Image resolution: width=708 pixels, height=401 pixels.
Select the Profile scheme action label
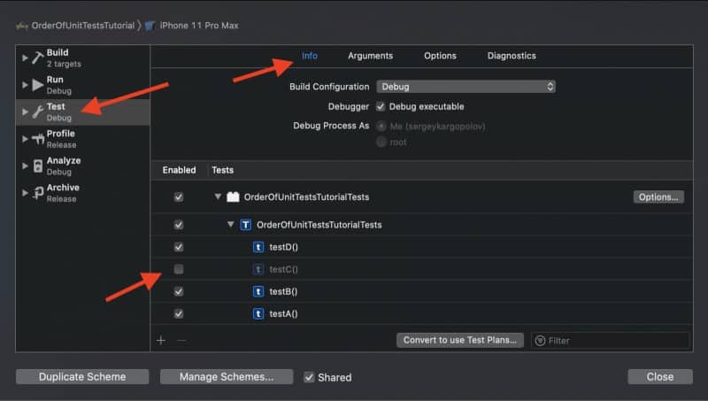61,133
